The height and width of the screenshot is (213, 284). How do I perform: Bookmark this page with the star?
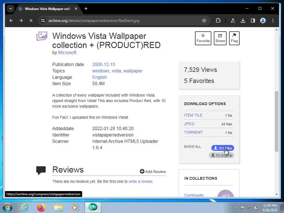click(204, 21)
